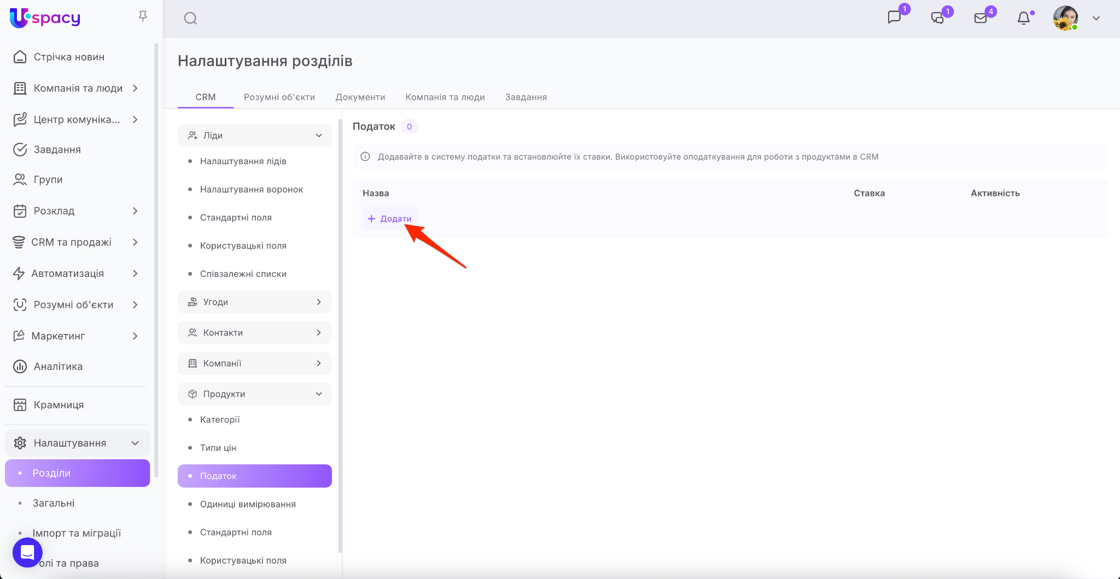Open user avatar profile menu

(x=1065, y=18)
